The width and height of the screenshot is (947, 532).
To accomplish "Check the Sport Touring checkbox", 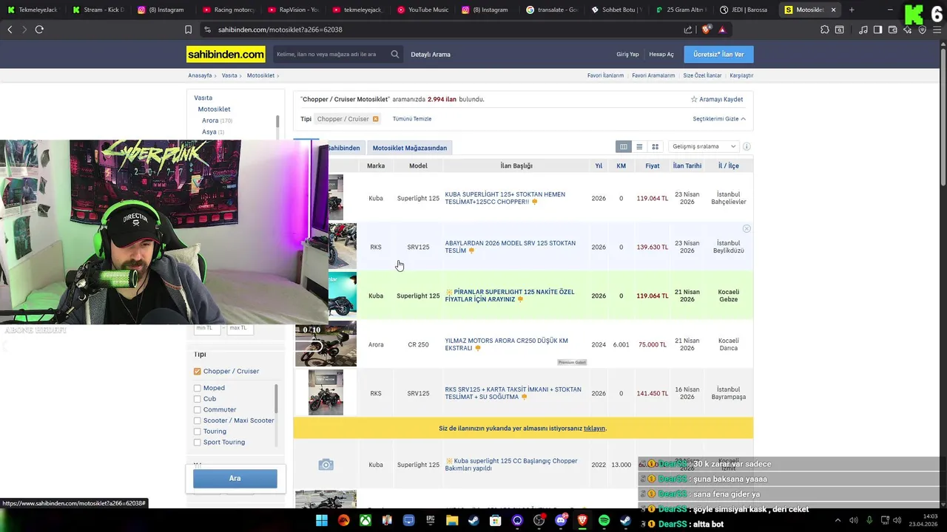I will click(198, 443).
